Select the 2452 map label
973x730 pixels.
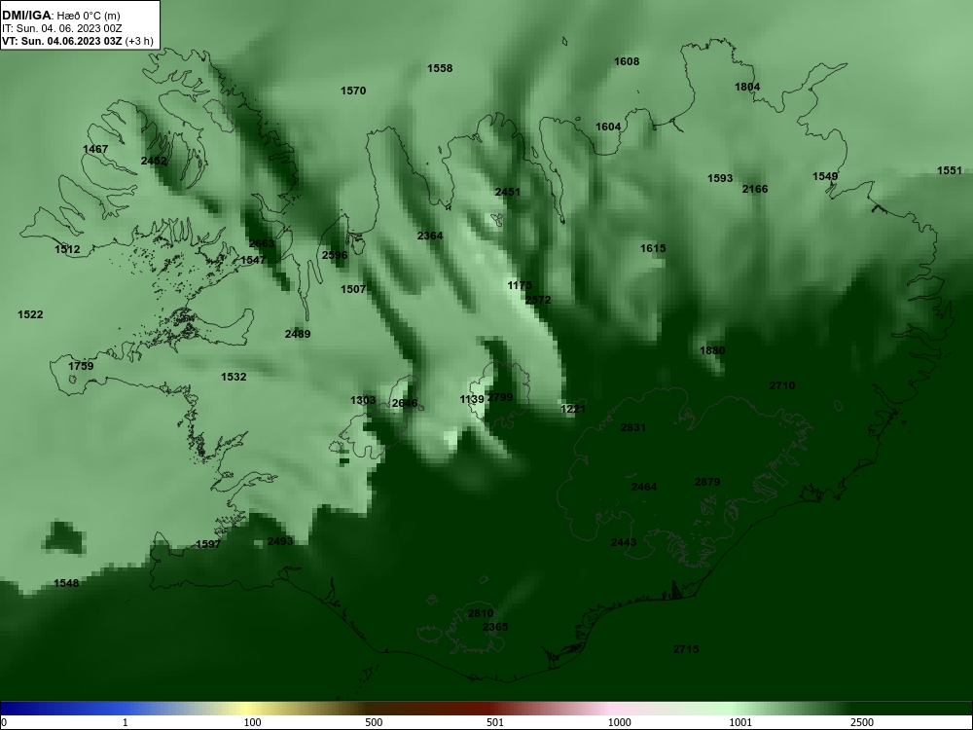coord(154,161)
